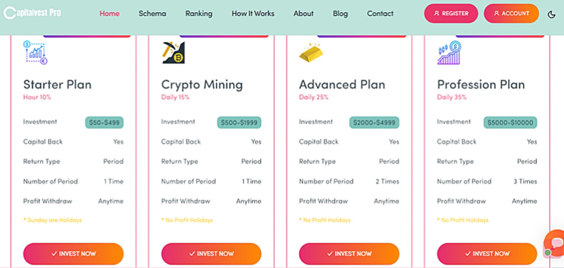This screenshot has height=268, width=564.
Task: Invest now in Crypto Mining
Action: pos(211,254)
